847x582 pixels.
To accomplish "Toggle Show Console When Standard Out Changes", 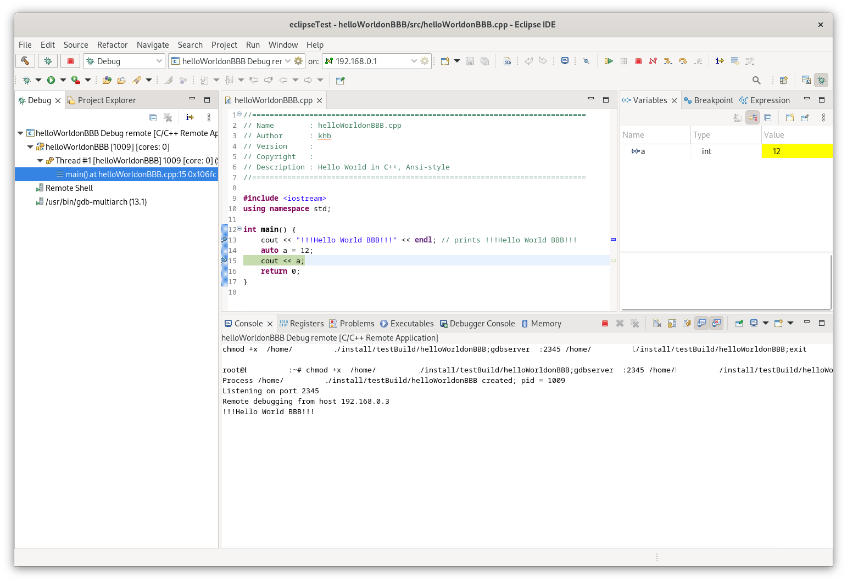I will pos(701,323).
